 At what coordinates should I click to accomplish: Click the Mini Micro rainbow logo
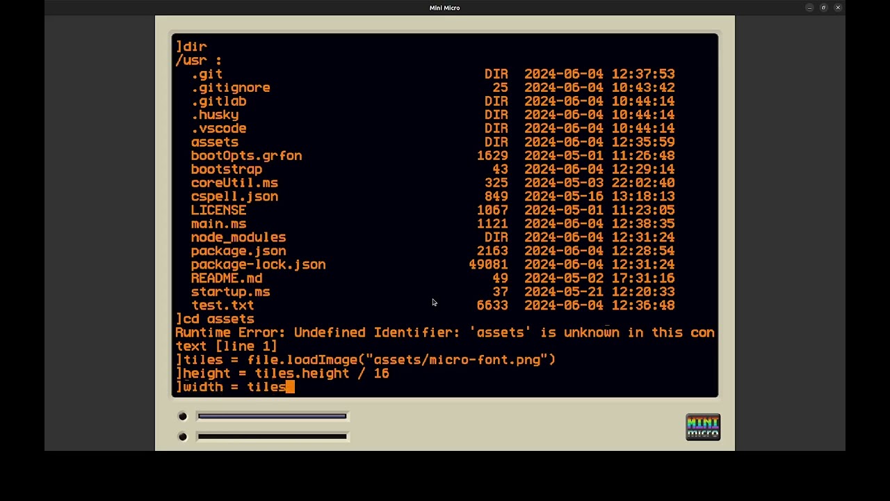[x=703, y=427]
